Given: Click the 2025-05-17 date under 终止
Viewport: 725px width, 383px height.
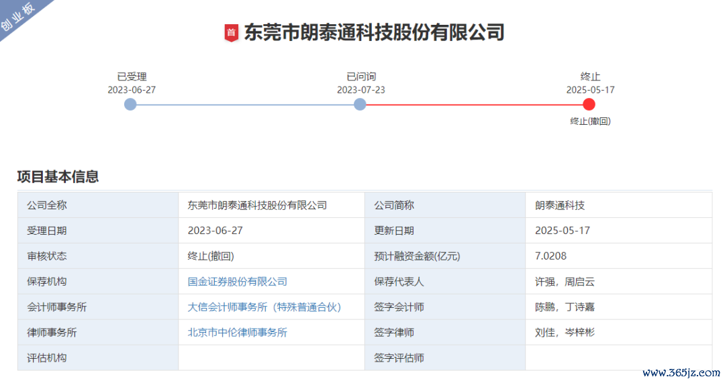Looking at the screenshot, I should 591,90.
